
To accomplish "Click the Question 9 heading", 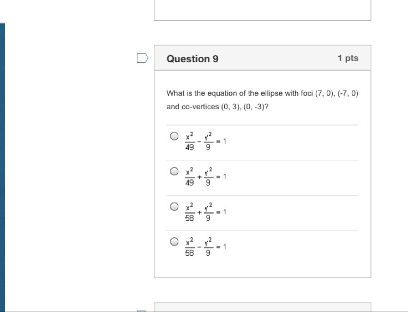I will [193, 59].
